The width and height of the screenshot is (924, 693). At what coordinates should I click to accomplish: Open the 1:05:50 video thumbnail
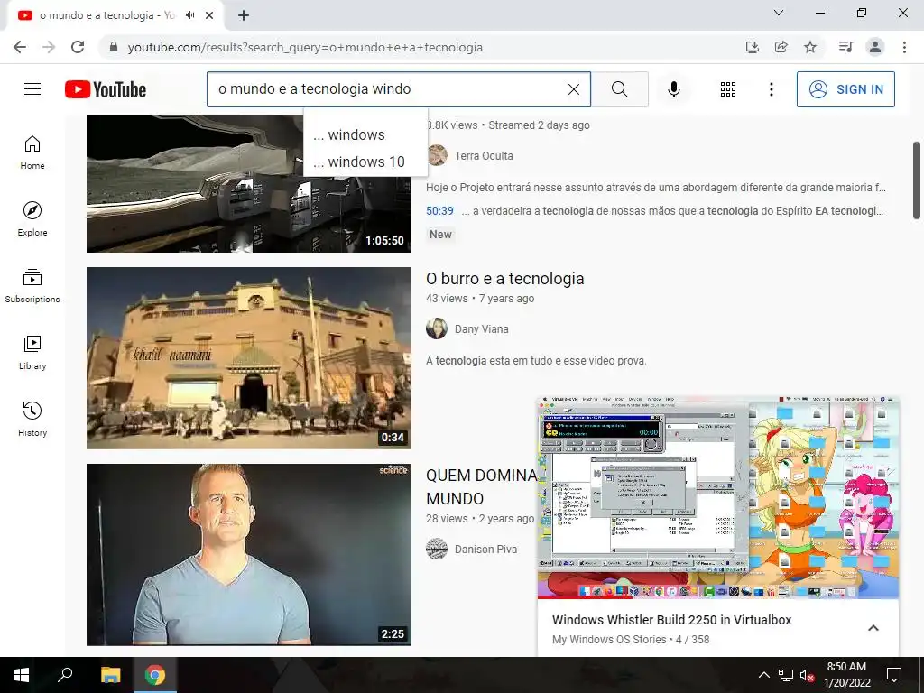(249, 183)
